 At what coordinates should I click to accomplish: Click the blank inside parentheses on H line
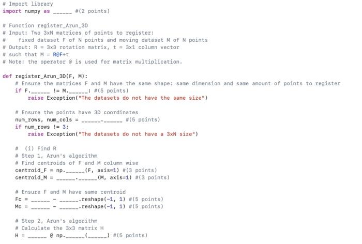[97, 235]
